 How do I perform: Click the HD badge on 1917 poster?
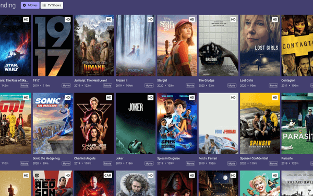pos(68,20)
